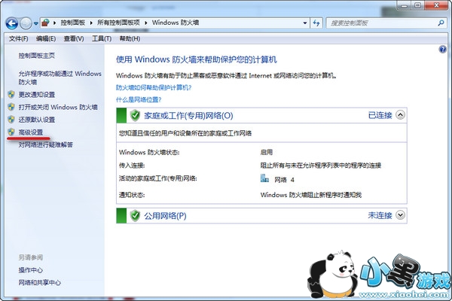The height and width of the screenshot is (301, 452).
Task: Click shield icon beside 高级设置
Action: pyautogui.click(x=11, y=132)
